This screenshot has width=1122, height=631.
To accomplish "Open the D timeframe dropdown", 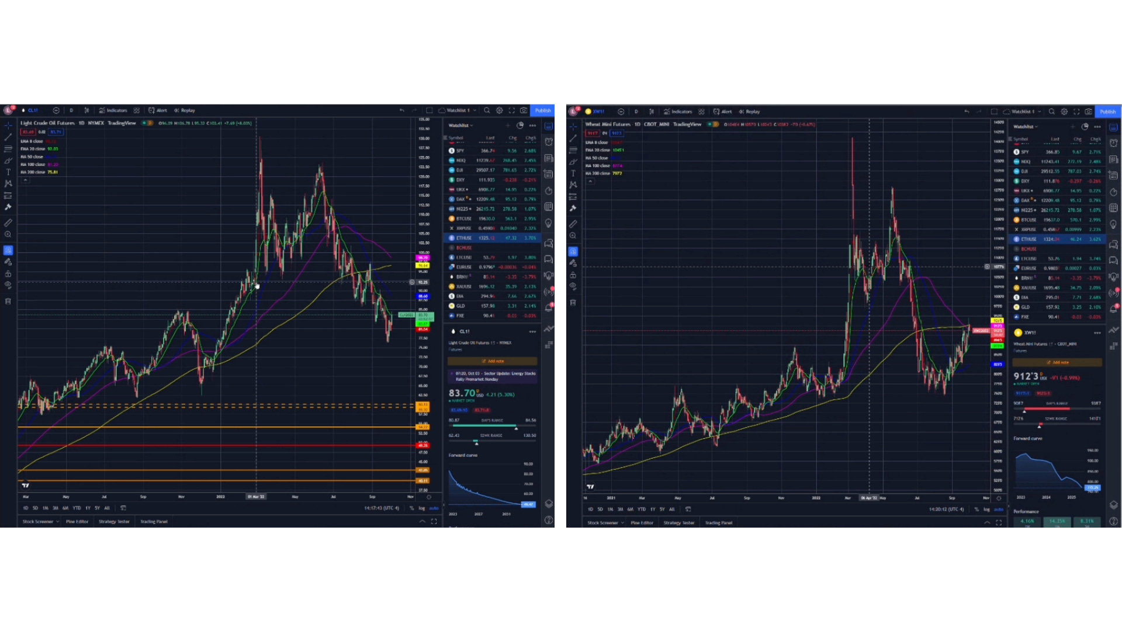I will tap(71, 110).
